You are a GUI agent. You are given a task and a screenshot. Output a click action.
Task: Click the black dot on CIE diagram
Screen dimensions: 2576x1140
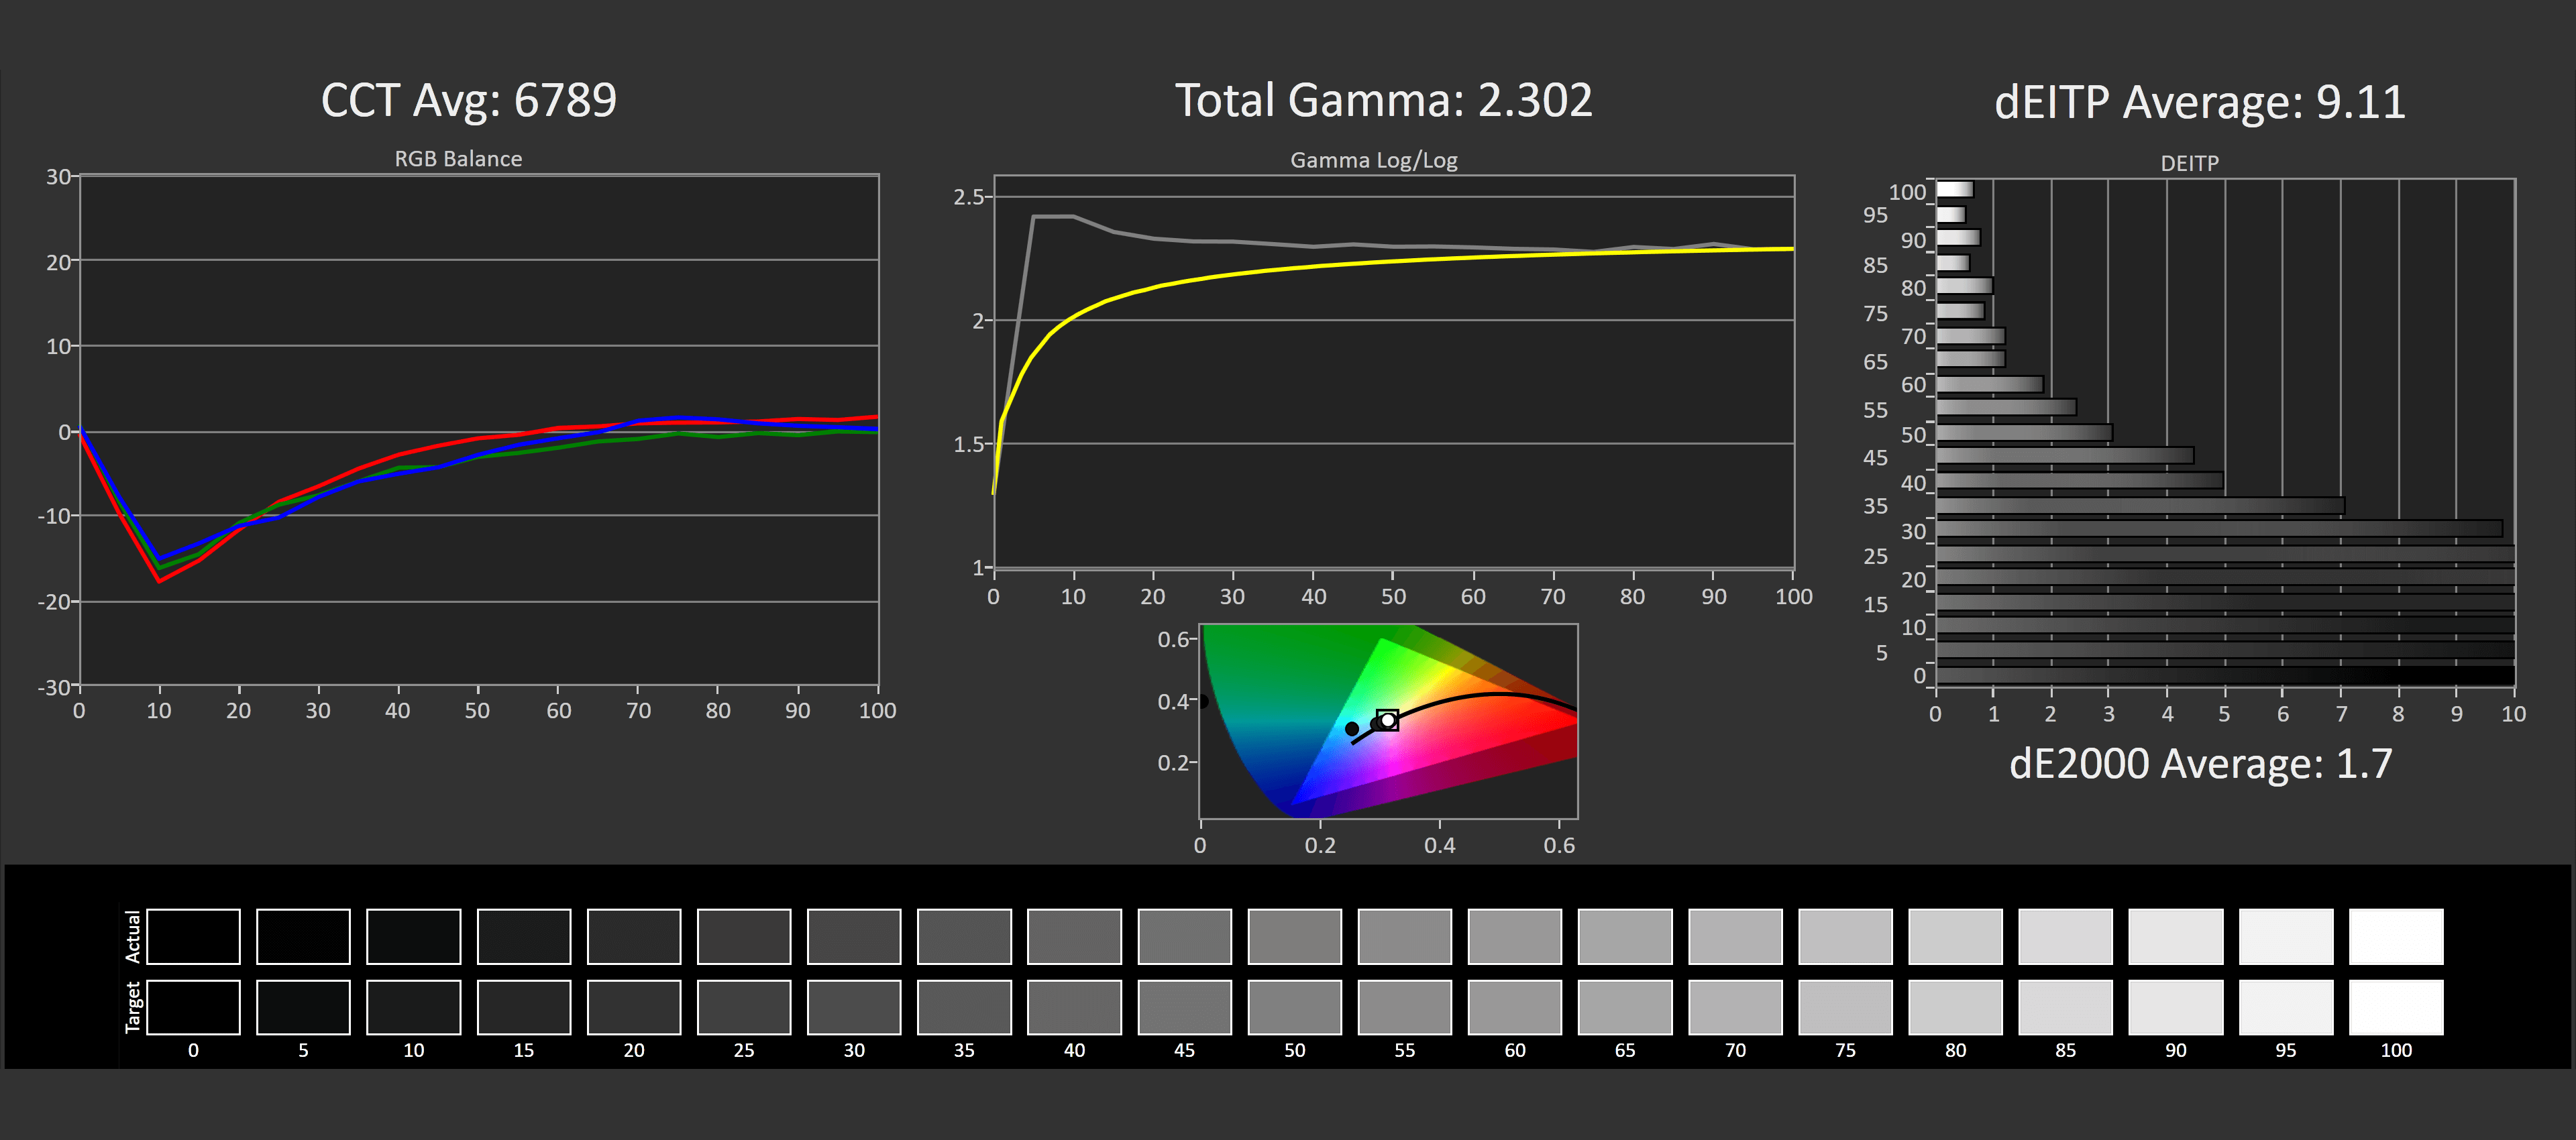(1352, 729)
